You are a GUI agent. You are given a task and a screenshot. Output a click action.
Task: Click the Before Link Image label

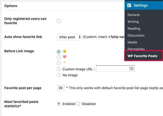19,51
